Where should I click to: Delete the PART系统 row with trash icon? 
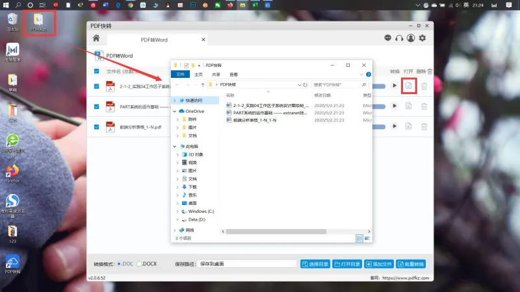click(424, 106)
